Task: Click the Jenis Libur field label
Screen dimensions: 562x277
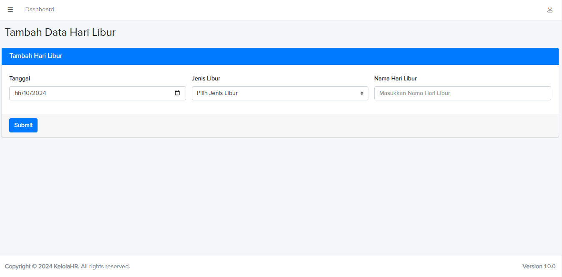Action: point(206,78)
